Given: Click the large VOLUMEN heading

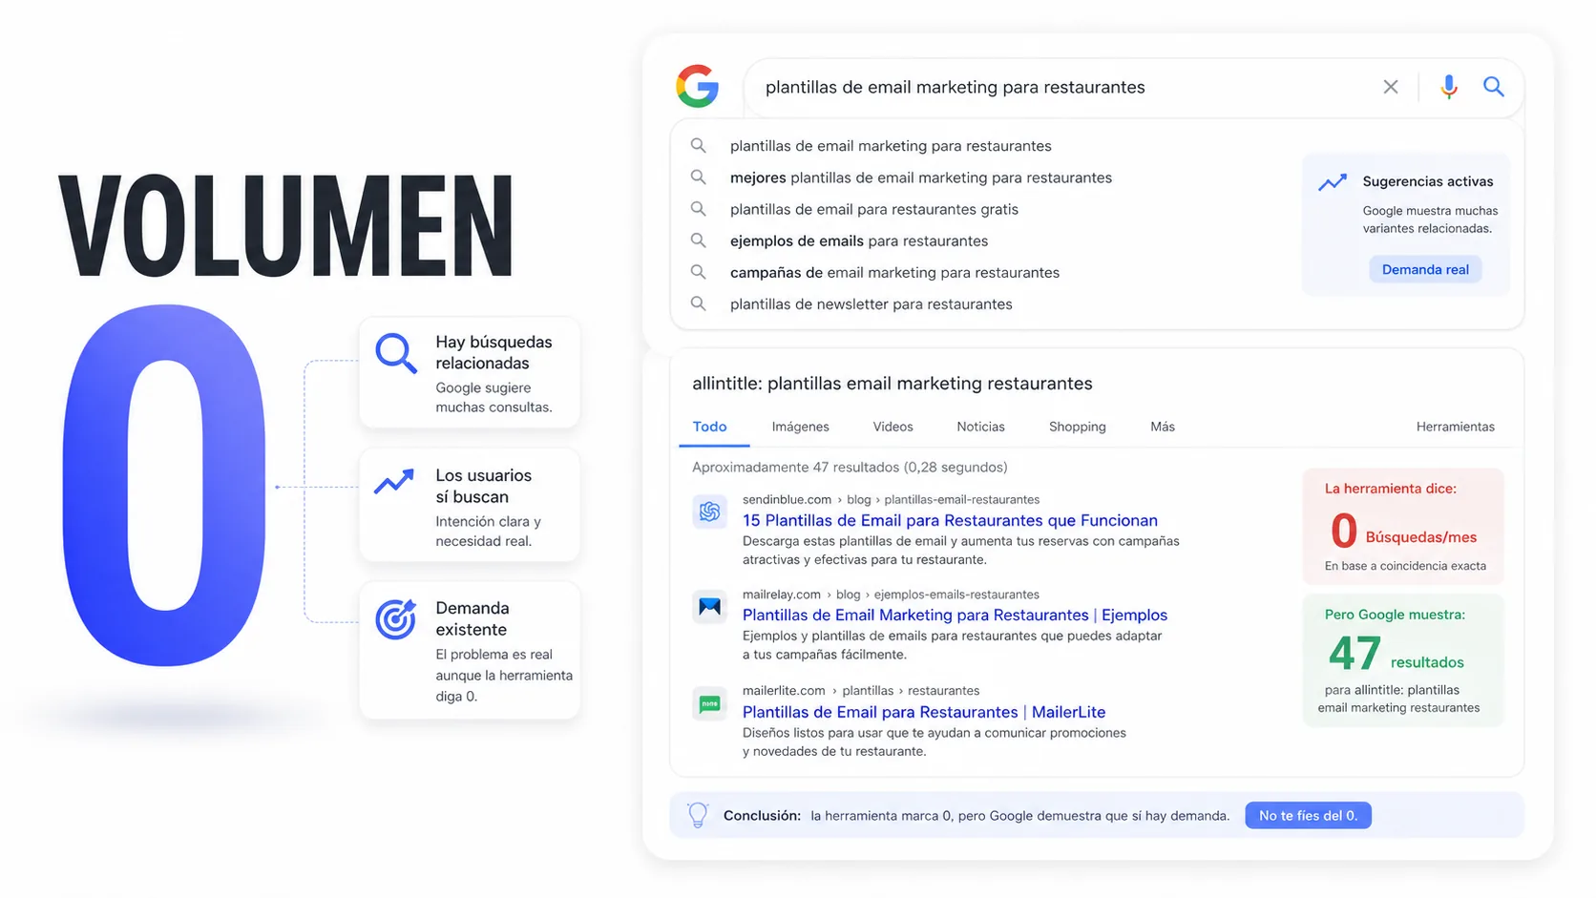Looking at the screenshot, I should [x=286, y=227].
